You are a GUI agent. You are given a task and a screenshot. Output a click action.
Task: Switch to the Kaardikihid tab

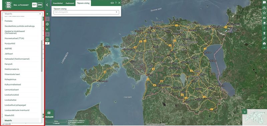(58, 3)
